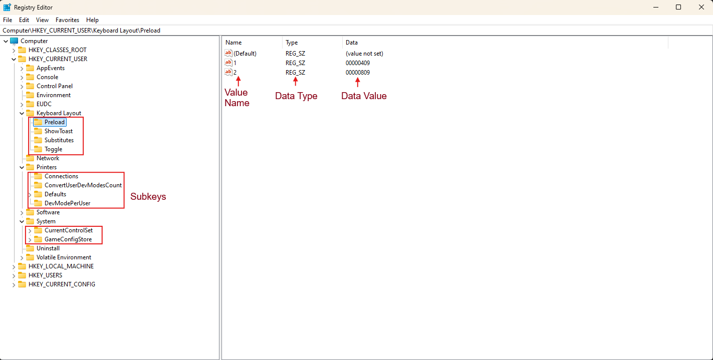Expand the CurrentControlSet subkey
The height and width of the screenshot is (360, 713).
tap(30, 230)
